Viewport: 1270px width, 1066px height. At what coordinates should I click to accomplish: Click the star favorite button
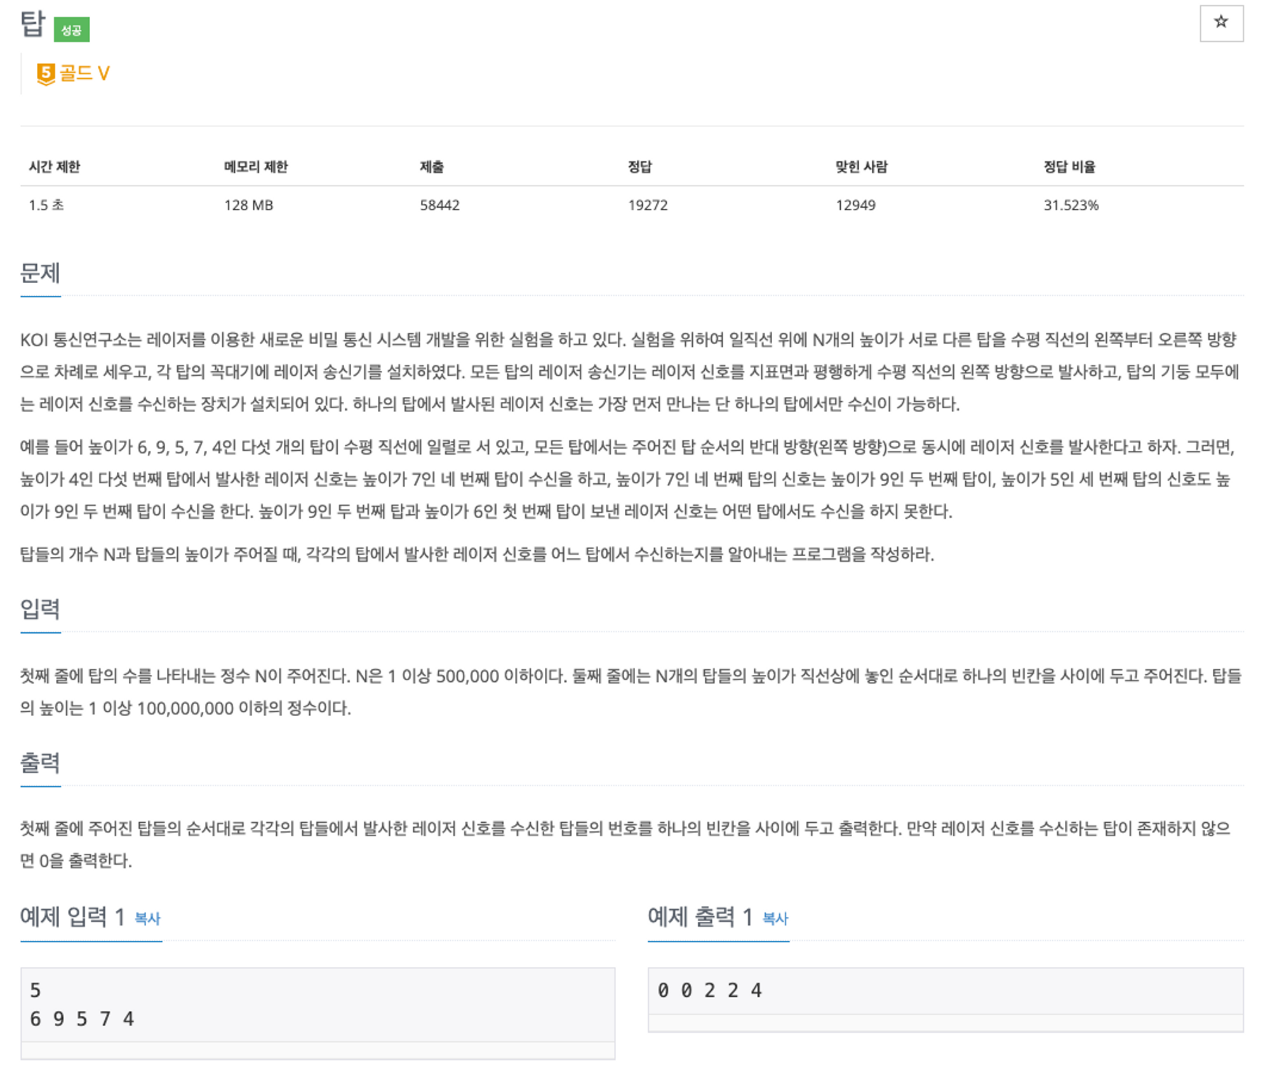[x=1220, y=23]
